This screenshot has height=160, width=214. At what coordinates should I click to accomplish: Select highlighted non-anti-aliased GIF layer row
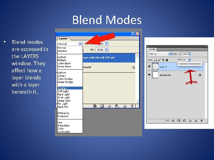click(109, 58)
